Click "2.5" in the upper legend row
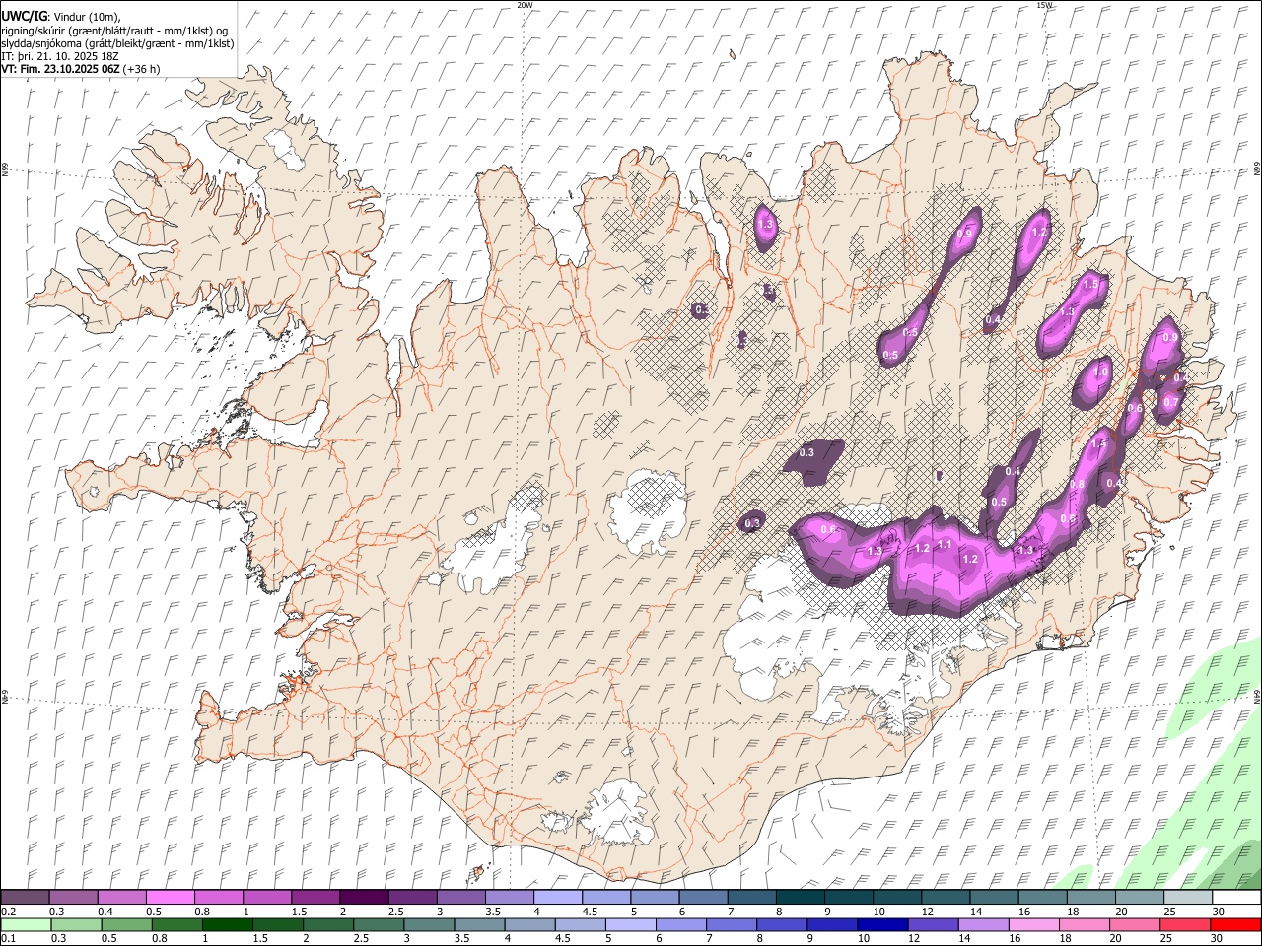This screenshot has height=946, width=1262. (x=395, y=912)
